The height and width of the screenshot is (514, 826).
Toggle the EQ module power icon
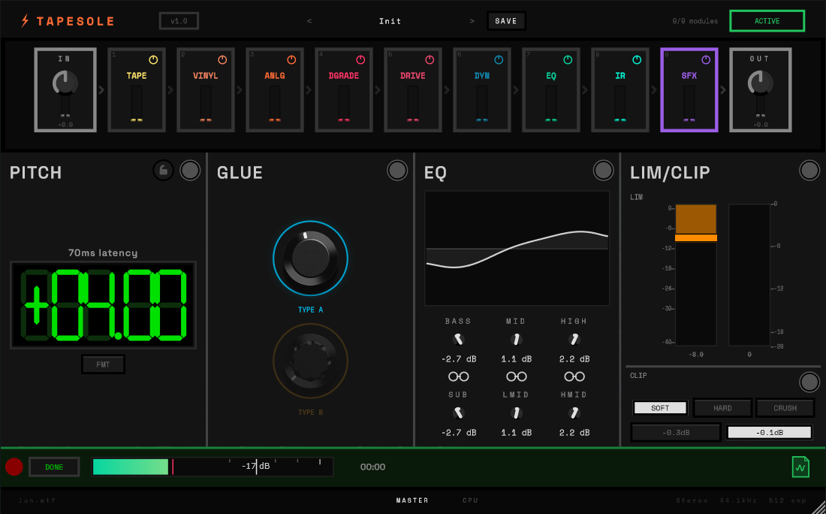tap(568, 60)
